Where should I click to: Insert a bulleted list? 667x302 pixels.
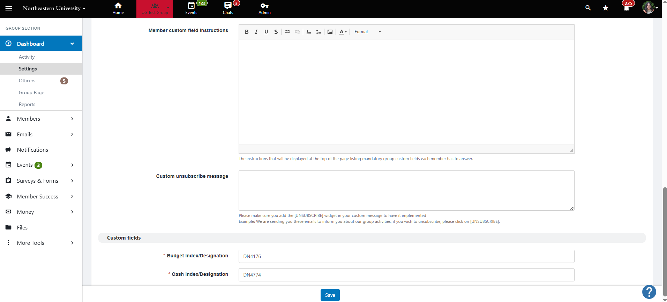click(318, 32)
